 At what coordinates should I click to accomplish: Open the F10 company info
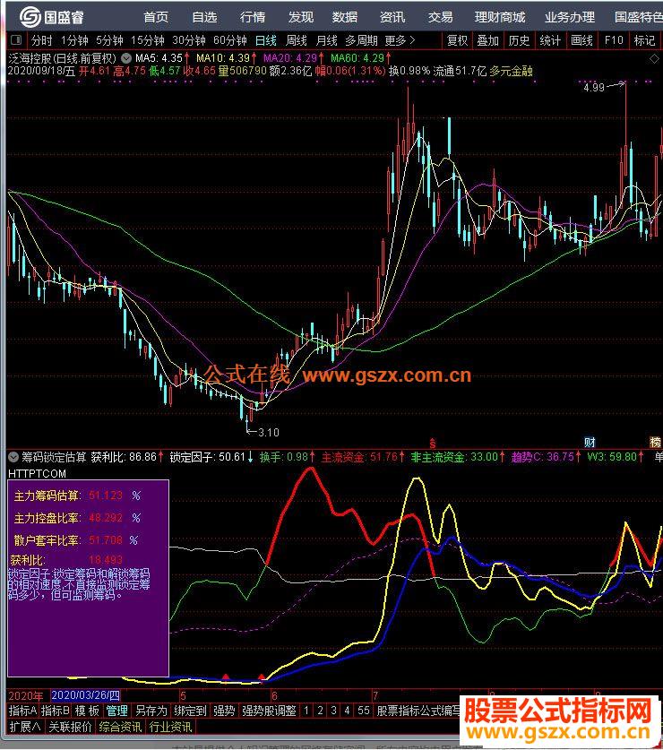(x=614, y=40)
